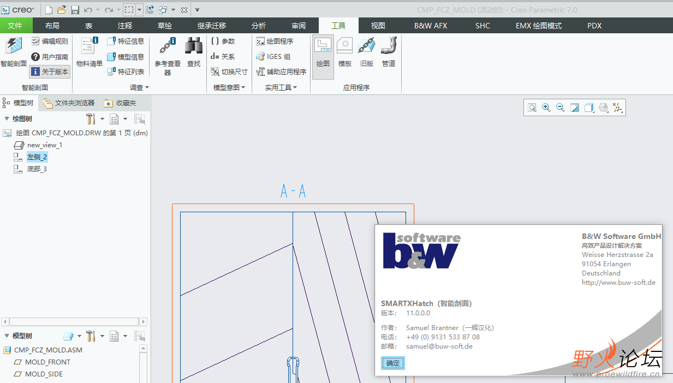Image resolution: width=673 pixels, height=383 pixels.
Task: Open the File (文件) menu
Action: pyautogui.click(x=15, y=26)
